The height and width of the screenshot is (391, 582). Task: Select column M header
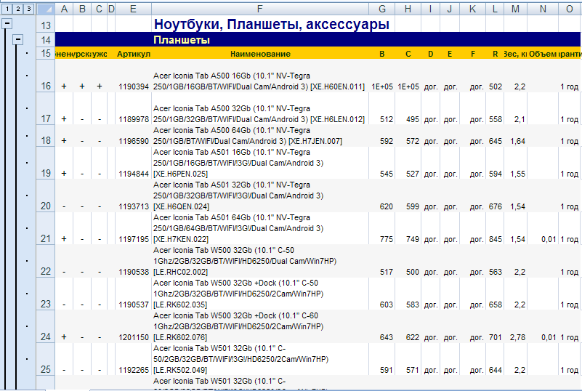[515, 9]
